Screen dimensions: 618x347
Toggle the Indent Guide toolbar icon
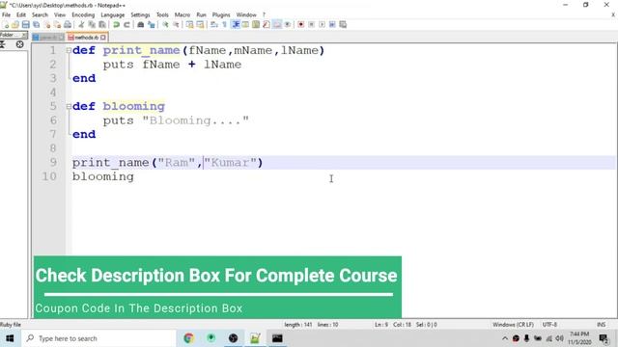(x=236, y=24)
